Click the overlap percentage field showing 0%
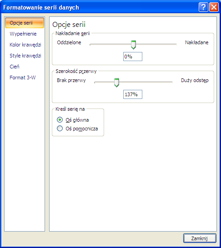Screen dimensions: 221x248 [x=133, y=57]
